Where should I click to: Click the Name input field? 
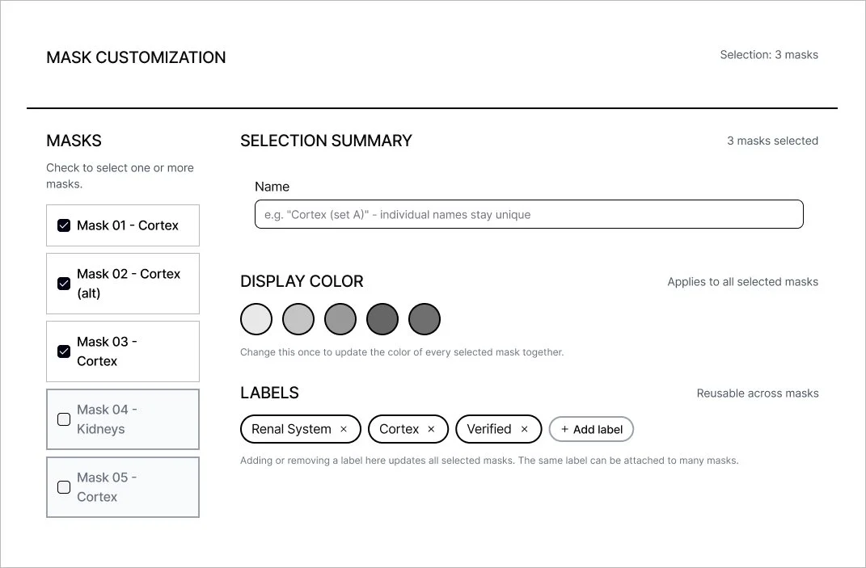[529, 214]
